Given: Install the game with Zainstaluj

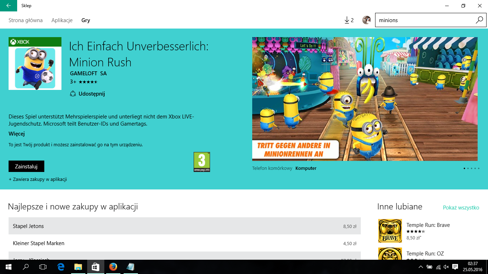Looking at the screenshot, I should [26, 166].
